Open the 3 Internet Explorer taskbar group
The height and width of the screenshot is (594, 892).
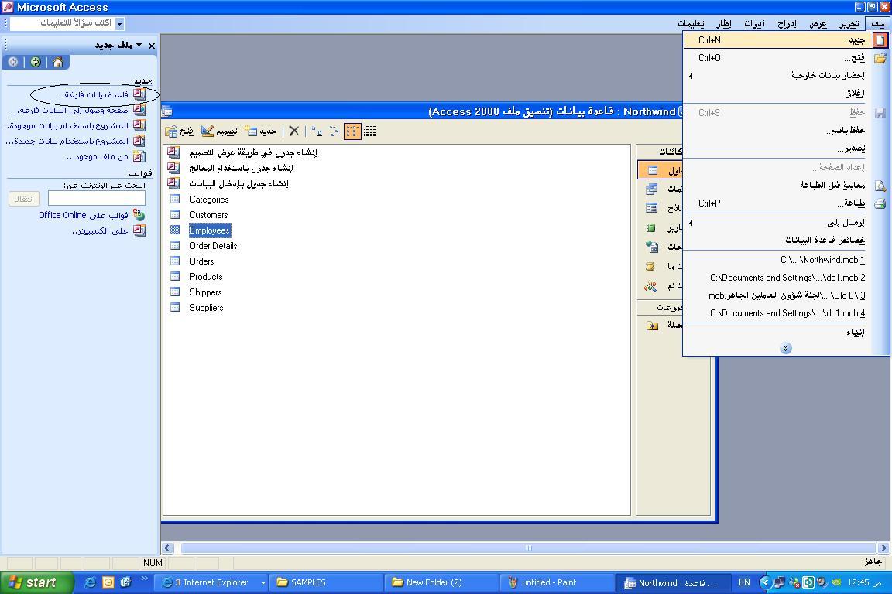coord(211,582)
